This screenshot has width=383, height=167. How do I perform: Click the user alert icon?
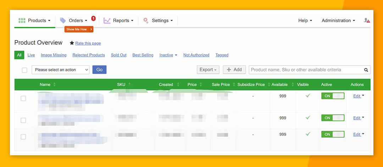pyautogui.click(x=367, y=21)
